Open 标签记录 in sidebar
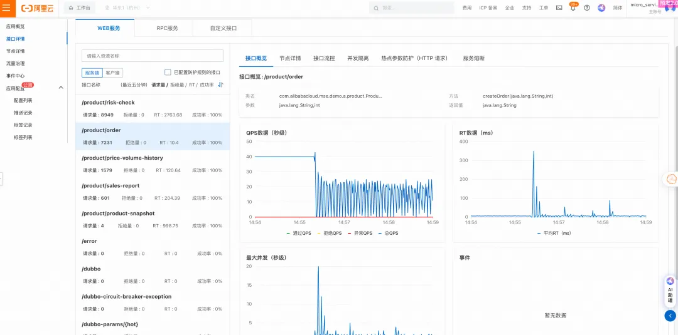This screenshot has width=678, height=335. (23, 125)
